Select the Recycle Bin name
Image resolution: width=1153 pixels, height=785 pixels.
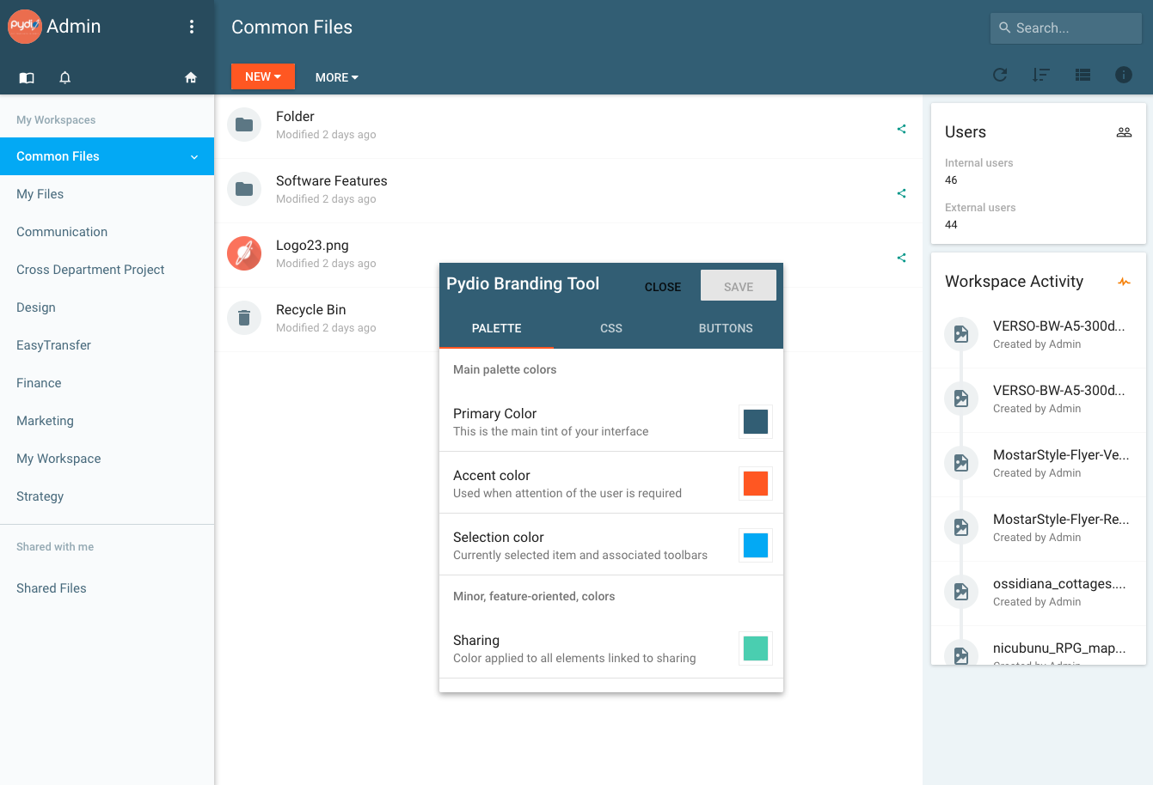(x=311, y=310)
